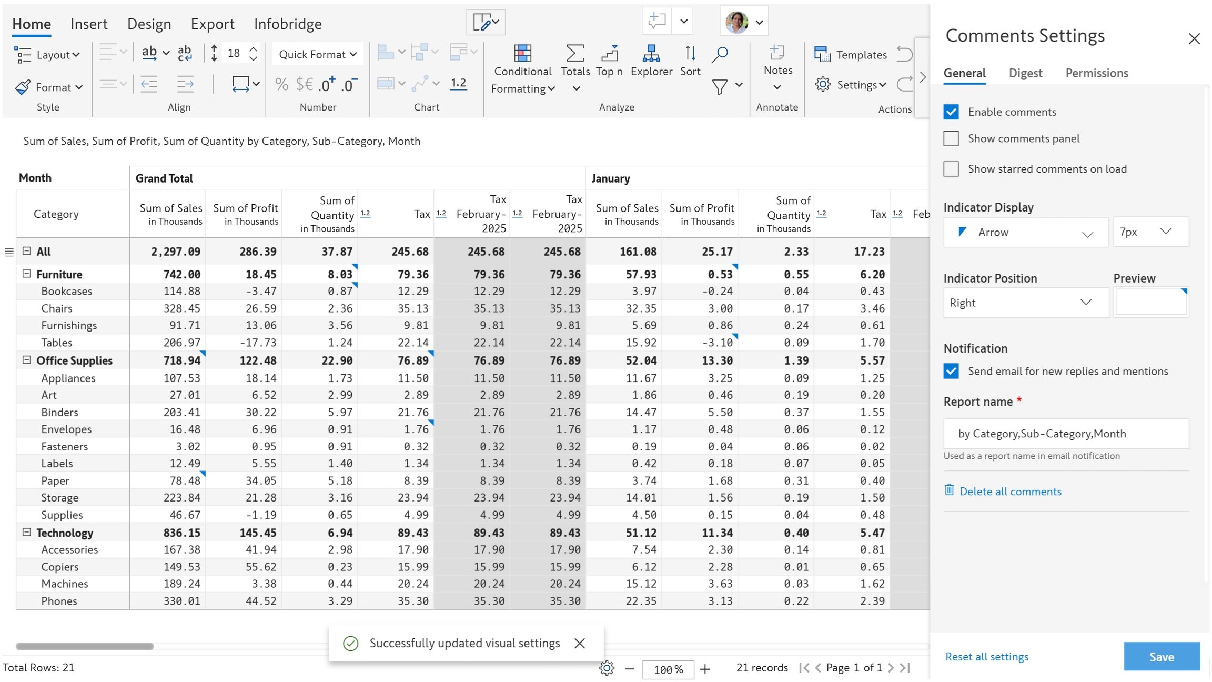Check Show starred comments on load
Viewport: 1212px width, 682px height.
pyautogui.click(x=951, y=169)
